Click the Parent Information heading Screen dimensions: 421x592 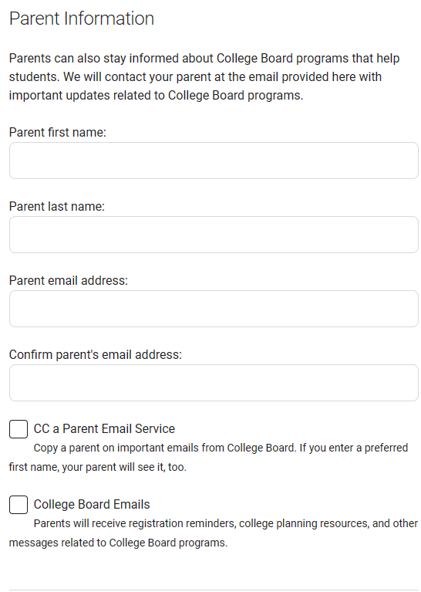pyautogui.click(x=82, y=19)
